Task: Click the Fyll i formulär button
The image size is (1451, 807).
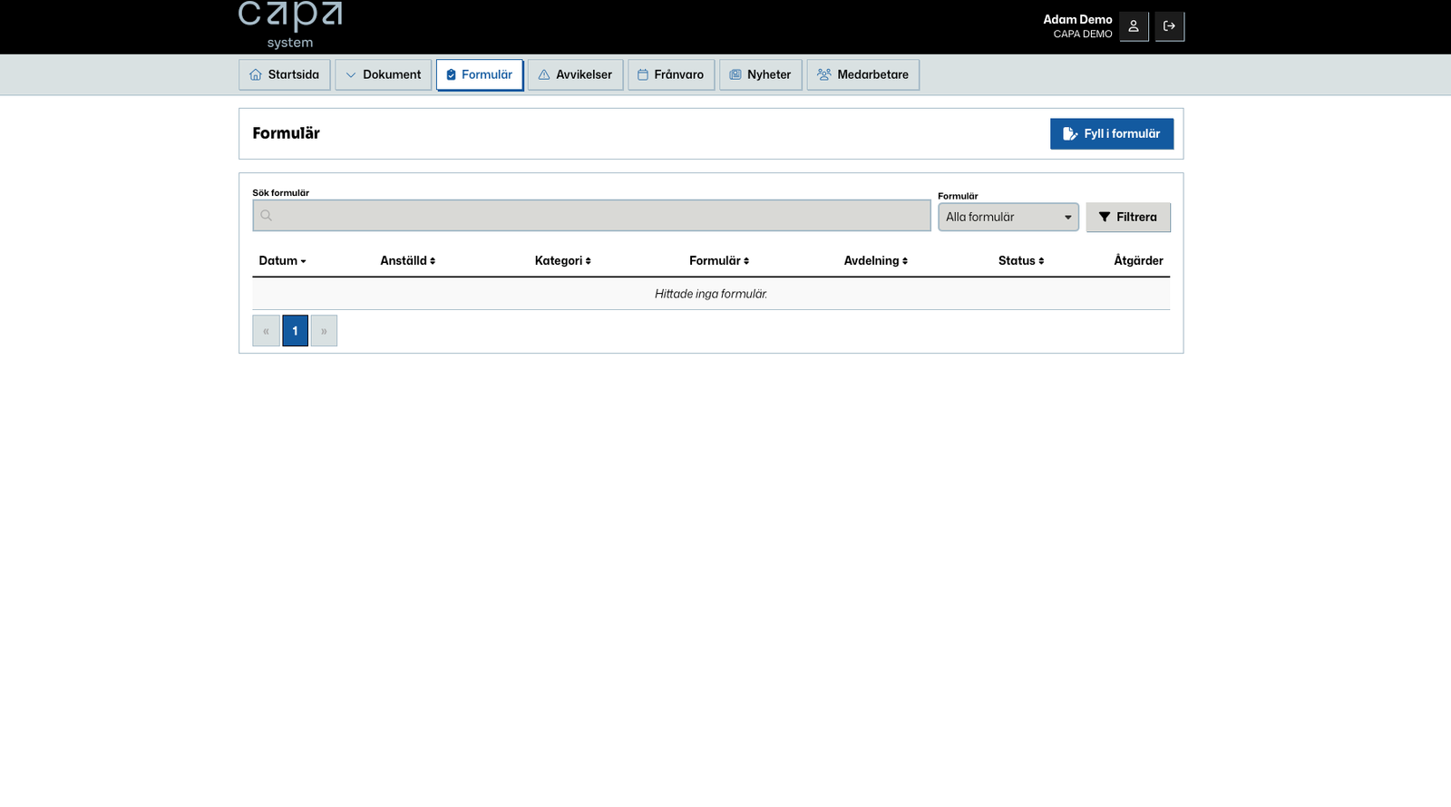Action: (1111, 134)
